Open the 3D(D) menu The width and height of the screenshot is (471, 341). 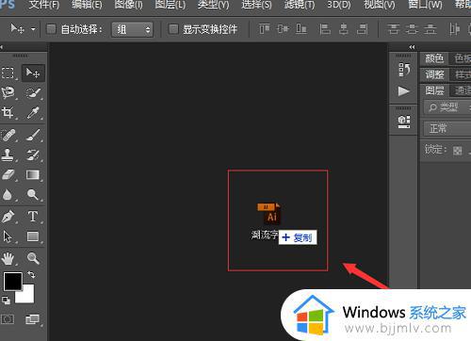339,5
